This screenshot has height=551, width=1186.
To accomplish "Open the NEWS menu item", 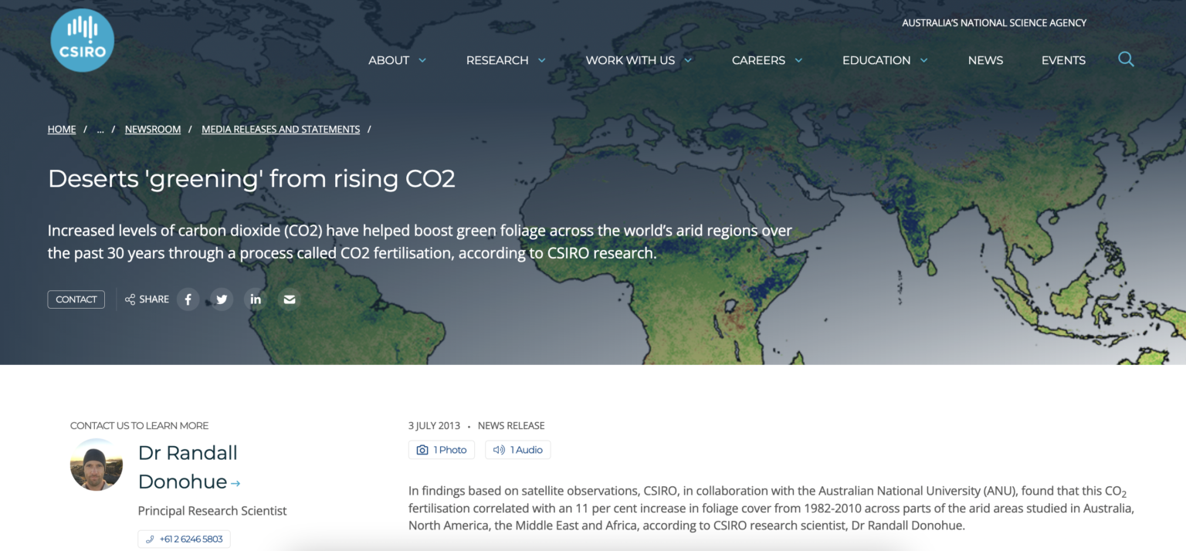I will pos(985,59).
